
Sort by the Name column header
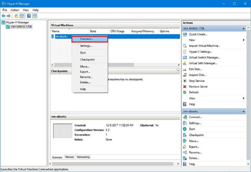click(69, 31)
